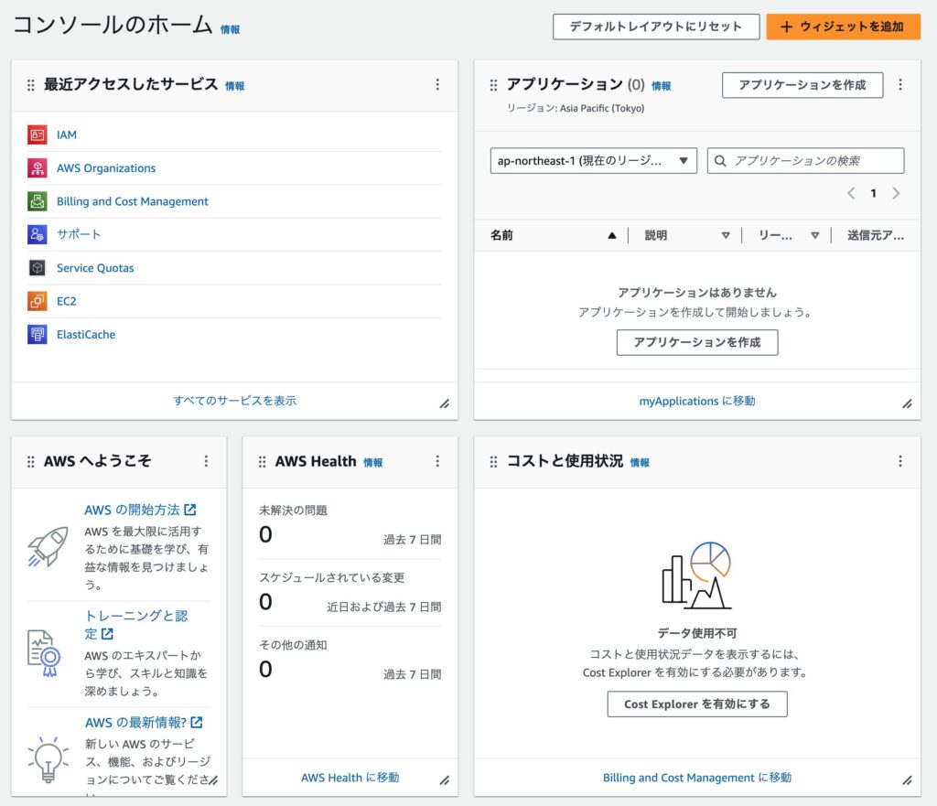Grab drag handle of AWS Health widget
This screenshot has height=806, width=937.
coord(262,462)
